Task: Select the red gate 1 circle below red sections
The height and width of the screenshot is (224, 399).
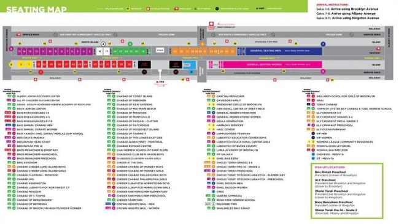Action: [x=41, y=72]
